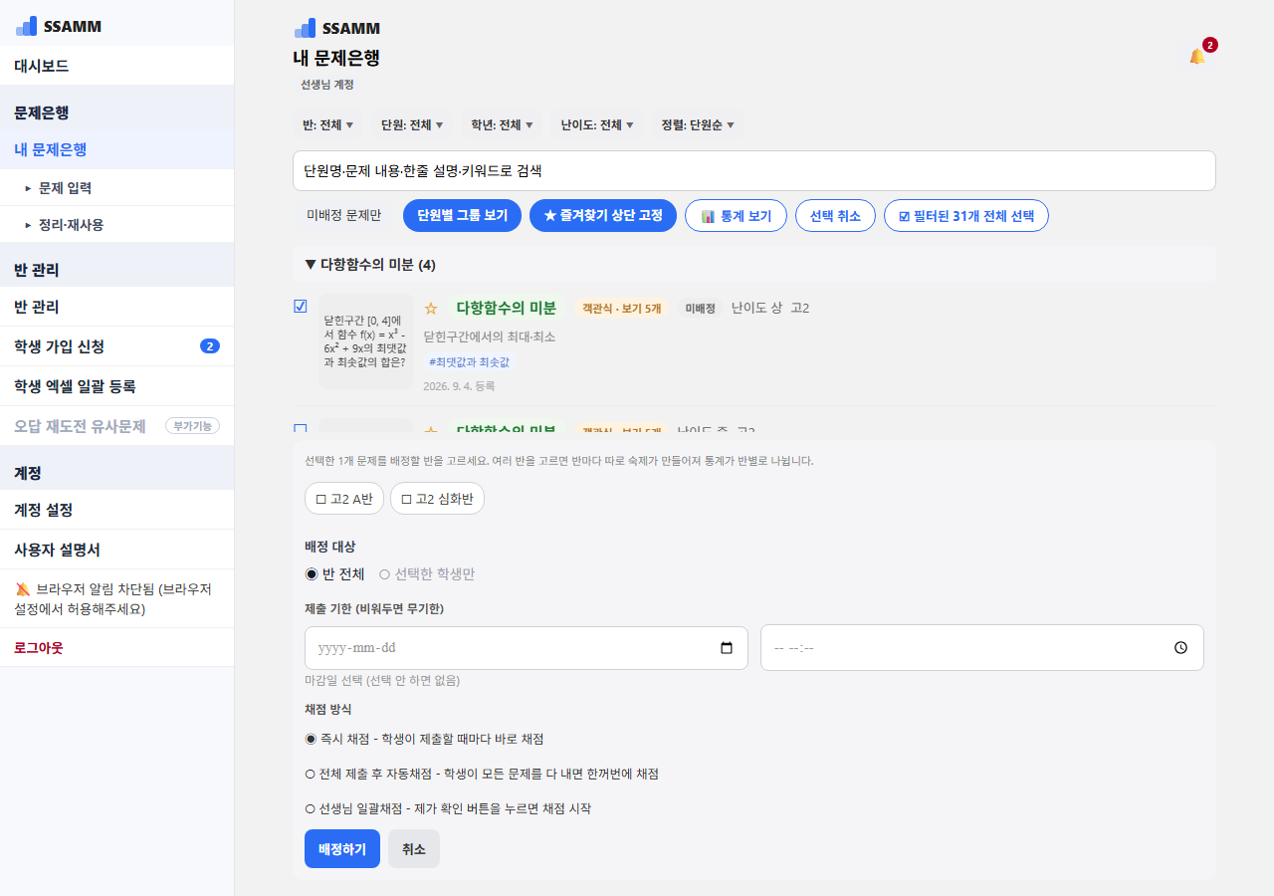This screenshot has width=1274, height=896.
Task: Click 필터된 31개 전체 선택 button
Action: click(x=966, y=216)
